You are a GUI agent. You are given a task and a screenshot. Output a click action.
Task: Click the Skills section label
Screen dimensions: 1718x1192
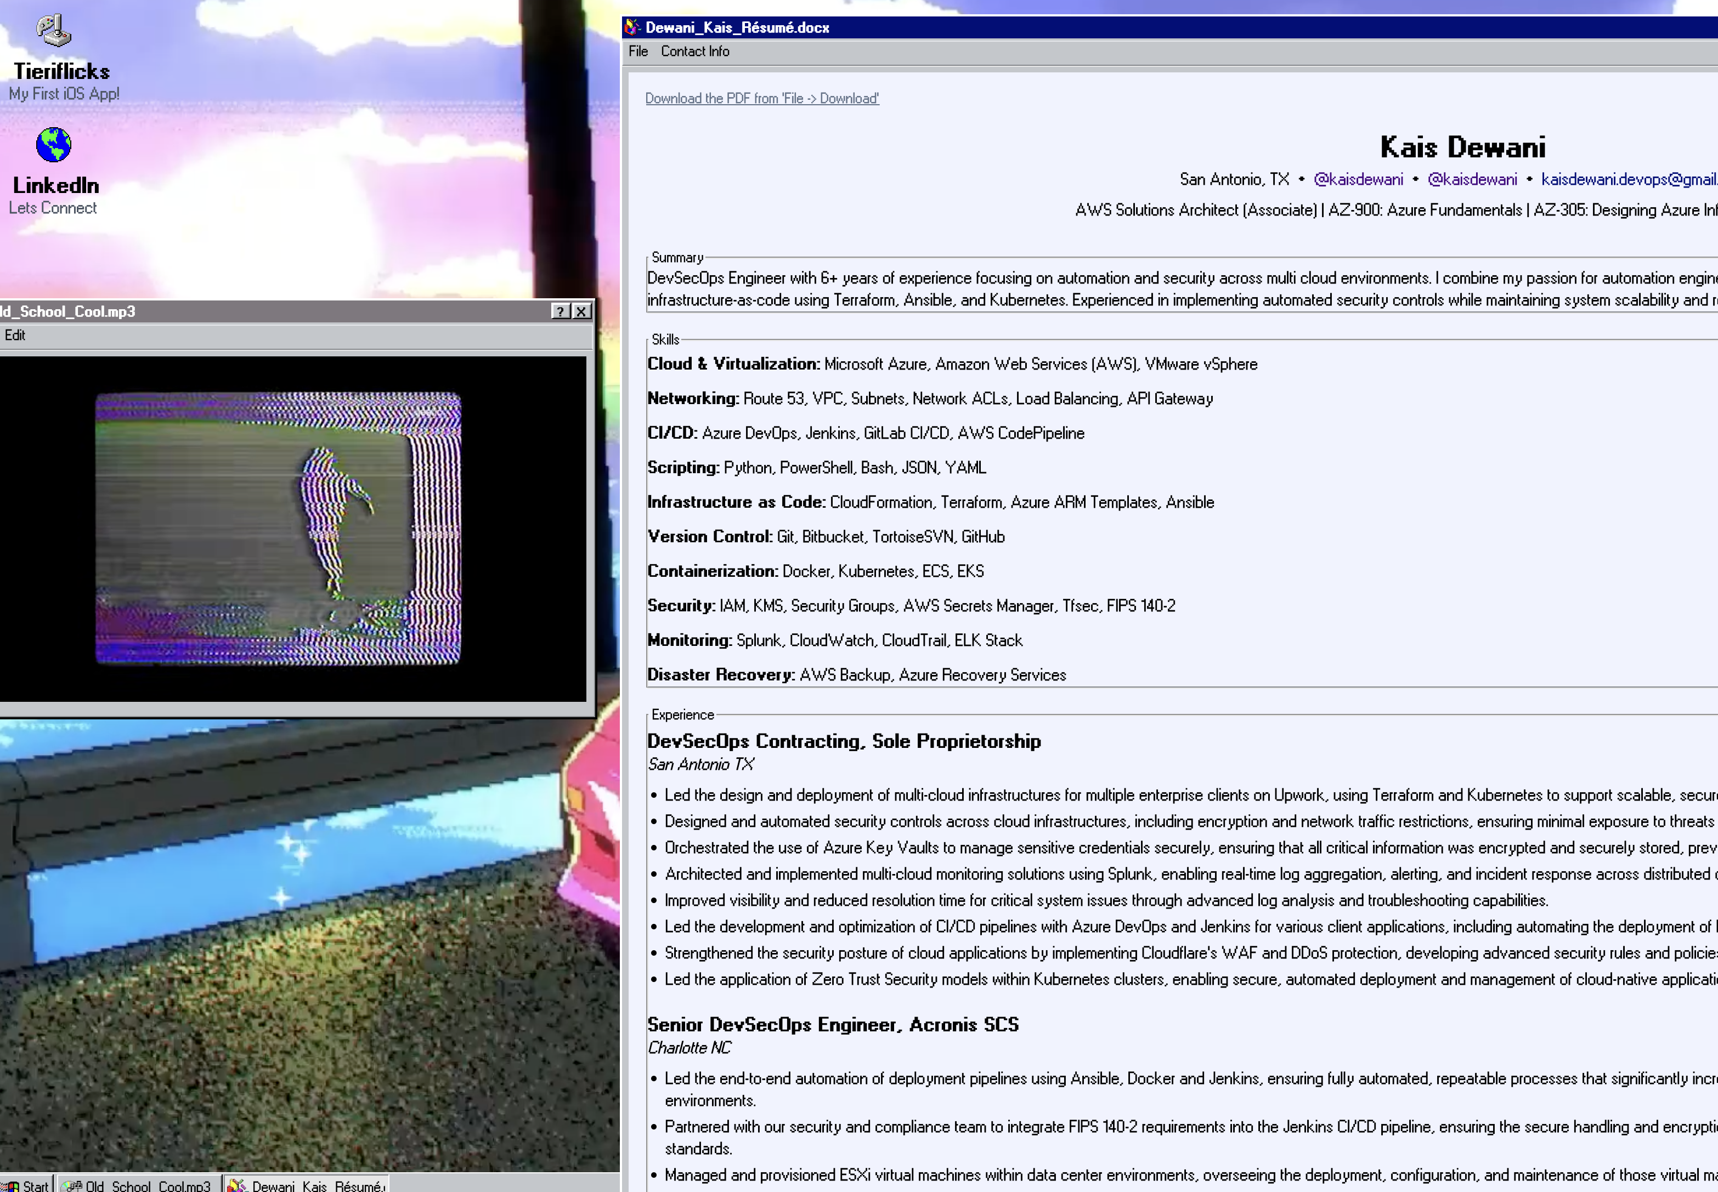[x=665, y=340]
